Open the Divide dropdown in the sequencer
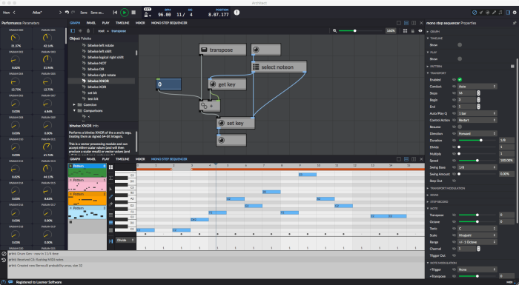 [125, 240]
